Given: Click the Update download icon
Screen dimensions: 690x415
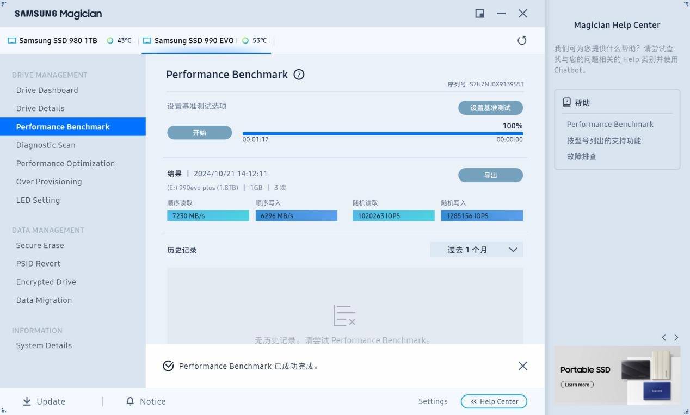Looking at the screenshot, I should [x=27, y=401].
